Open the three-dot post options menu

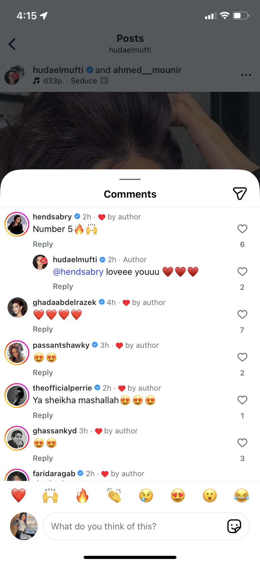(x=246, y=75)
